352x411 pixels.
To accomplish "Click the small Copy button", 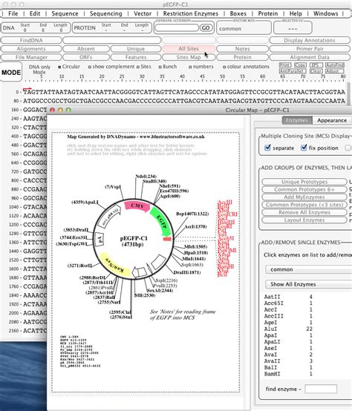I will (x=299, y=65).
